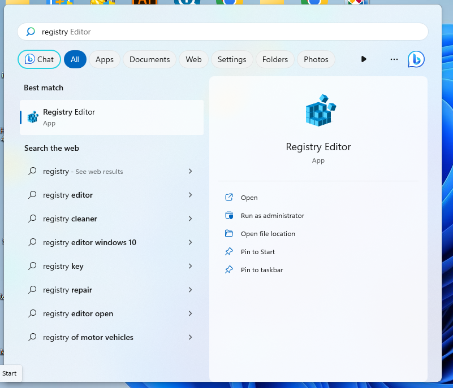Click 'registry of motor vehicles' suggestion text
This screenshot has width=453, height=388.
click(88, 337)
